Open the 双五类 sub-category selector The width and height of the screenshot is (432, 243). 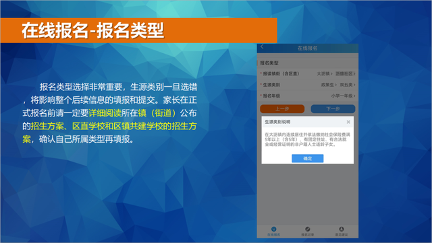point(348,85)
